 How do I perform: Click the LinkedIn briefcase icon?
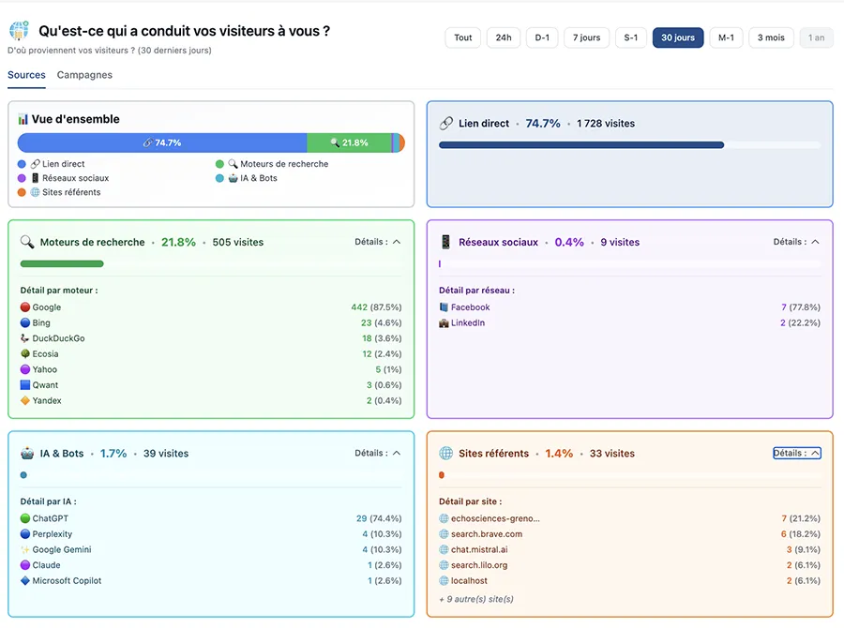(x=445, y=323)
